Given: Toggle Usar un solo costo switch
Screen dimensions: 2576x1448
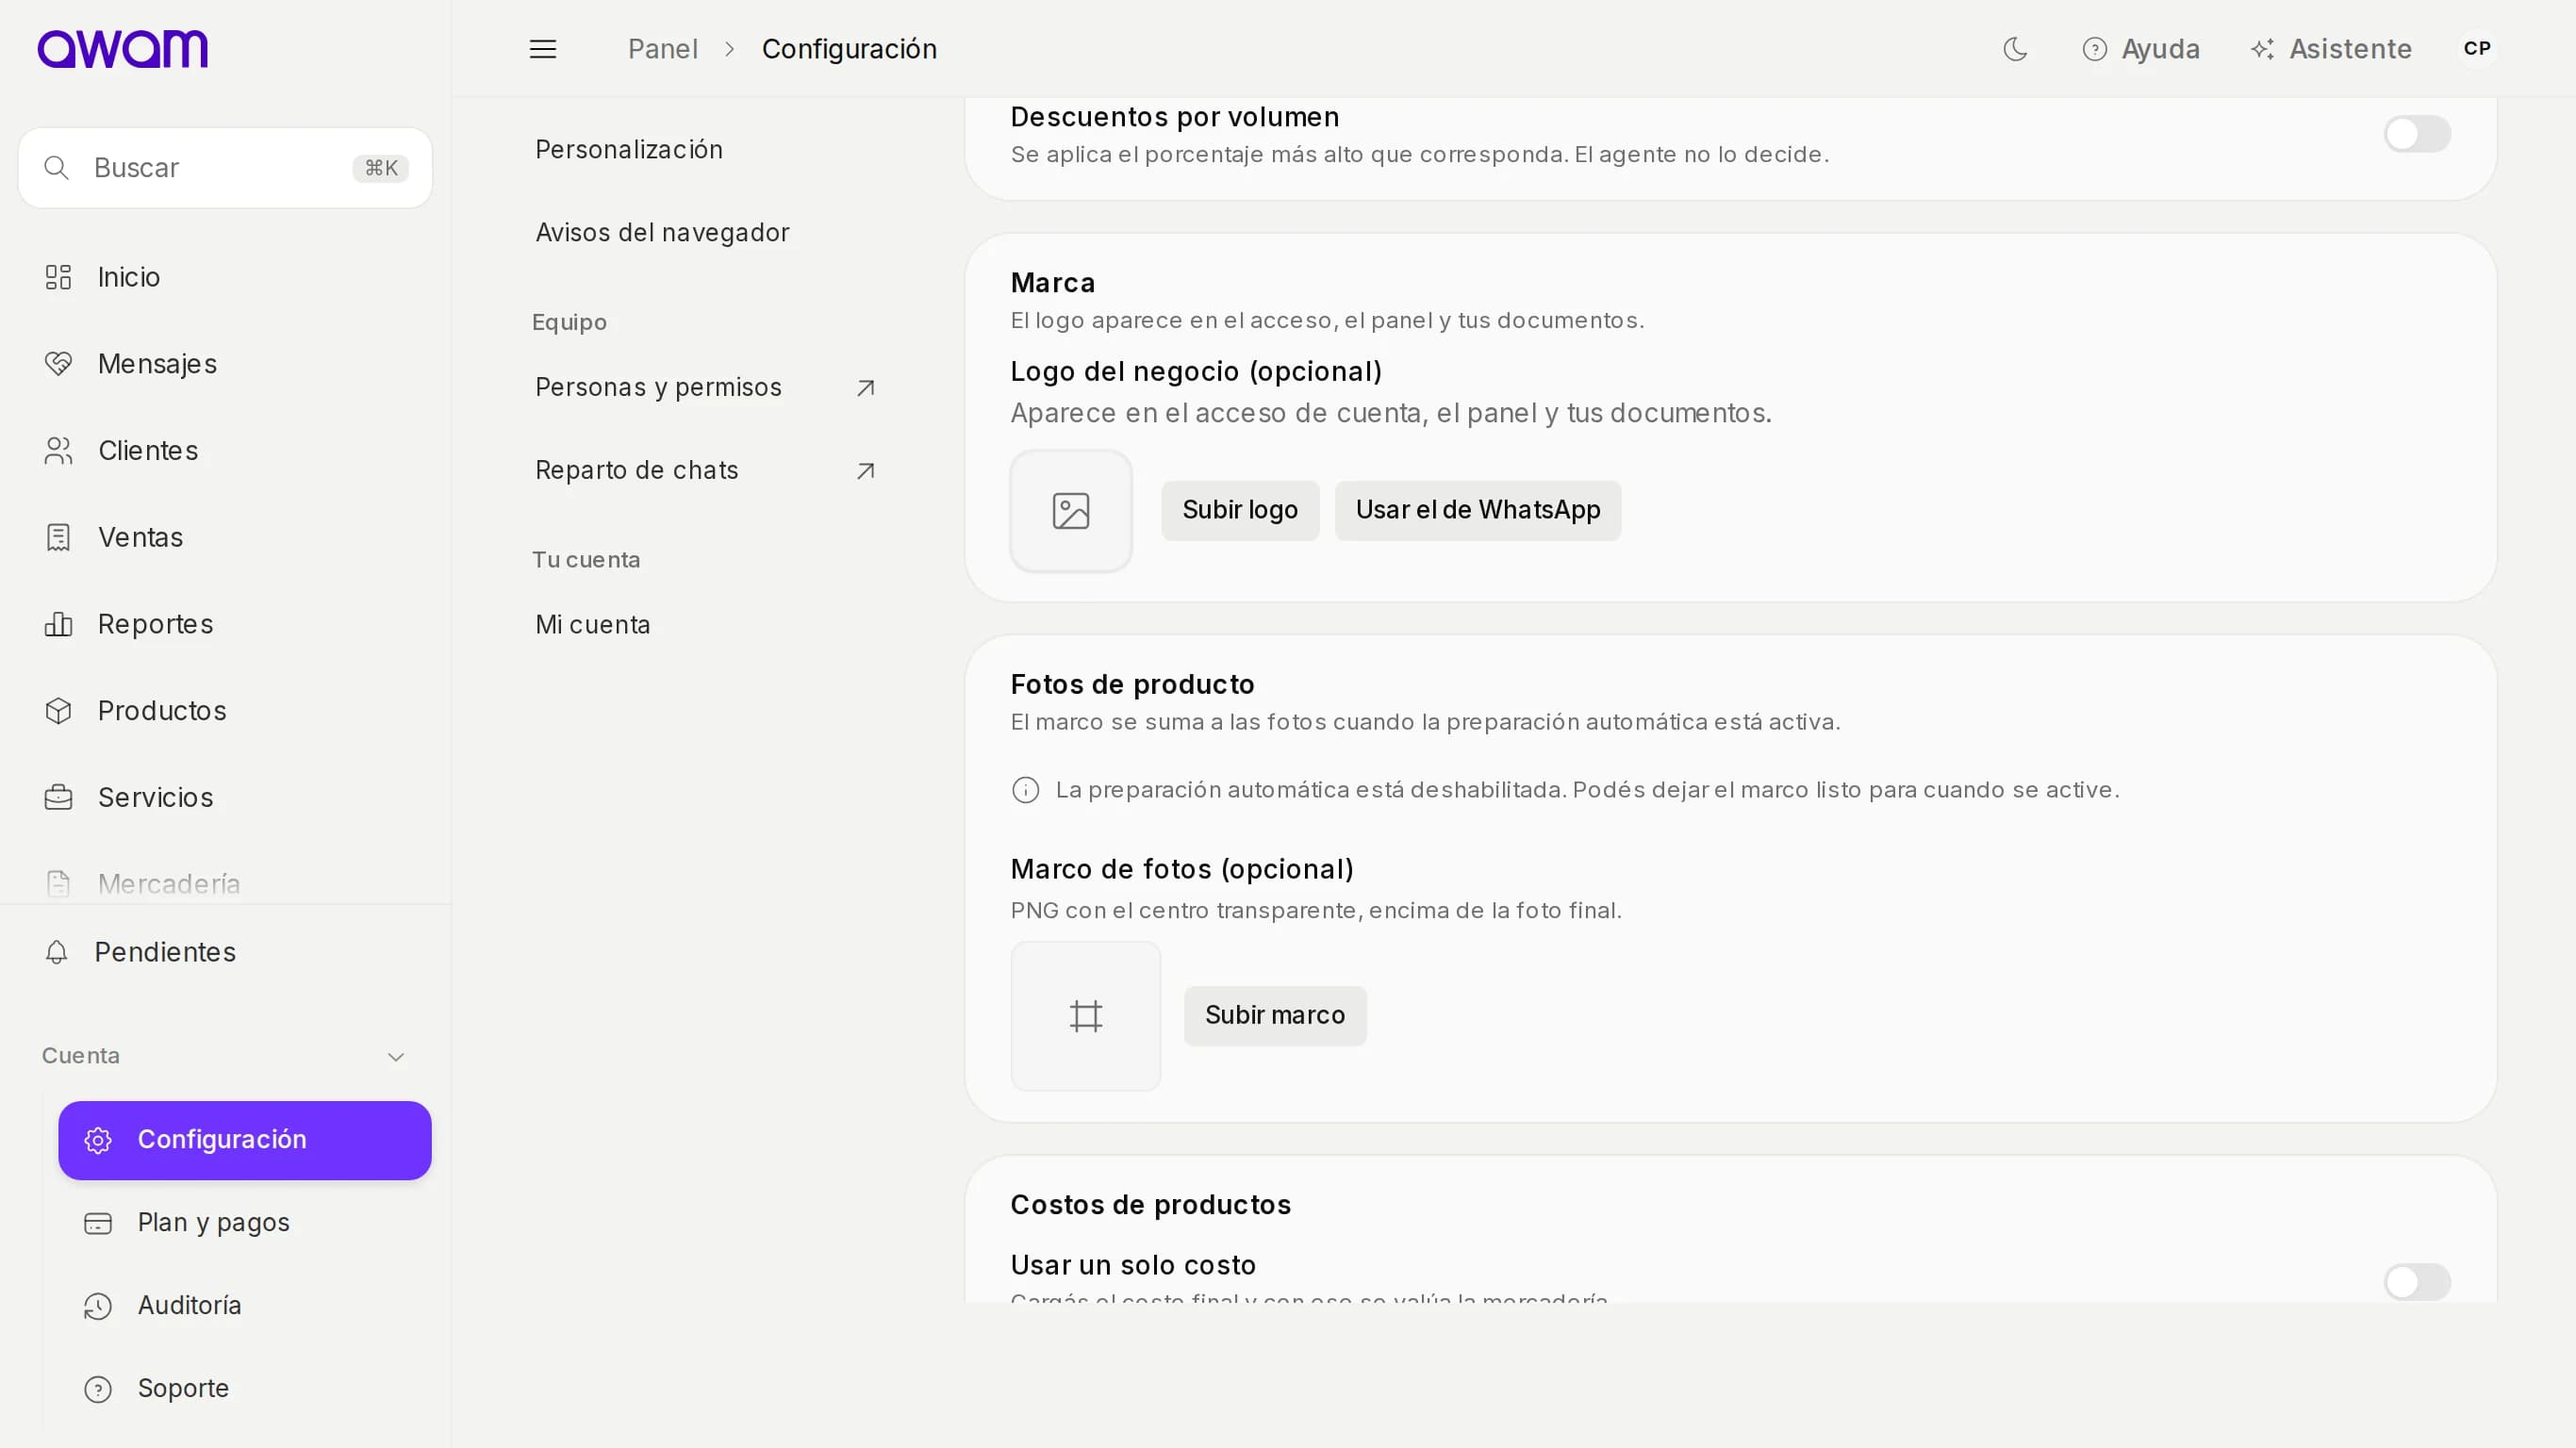Looking at the screenshot, I should pos(2417,1282).
